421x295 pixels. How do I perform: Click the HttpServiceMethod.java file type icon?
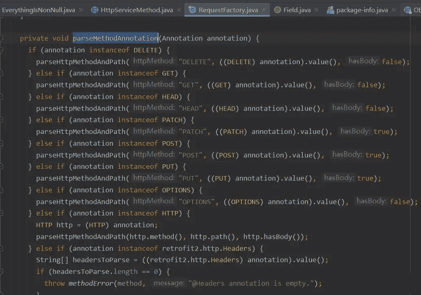coord(95,10)
